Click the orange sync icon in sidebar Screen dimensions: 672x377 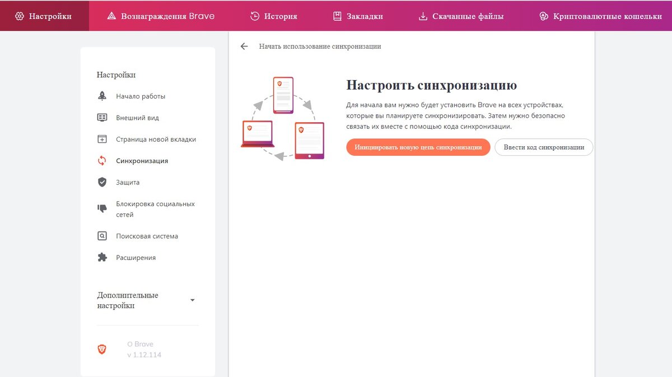coord(102,161)
